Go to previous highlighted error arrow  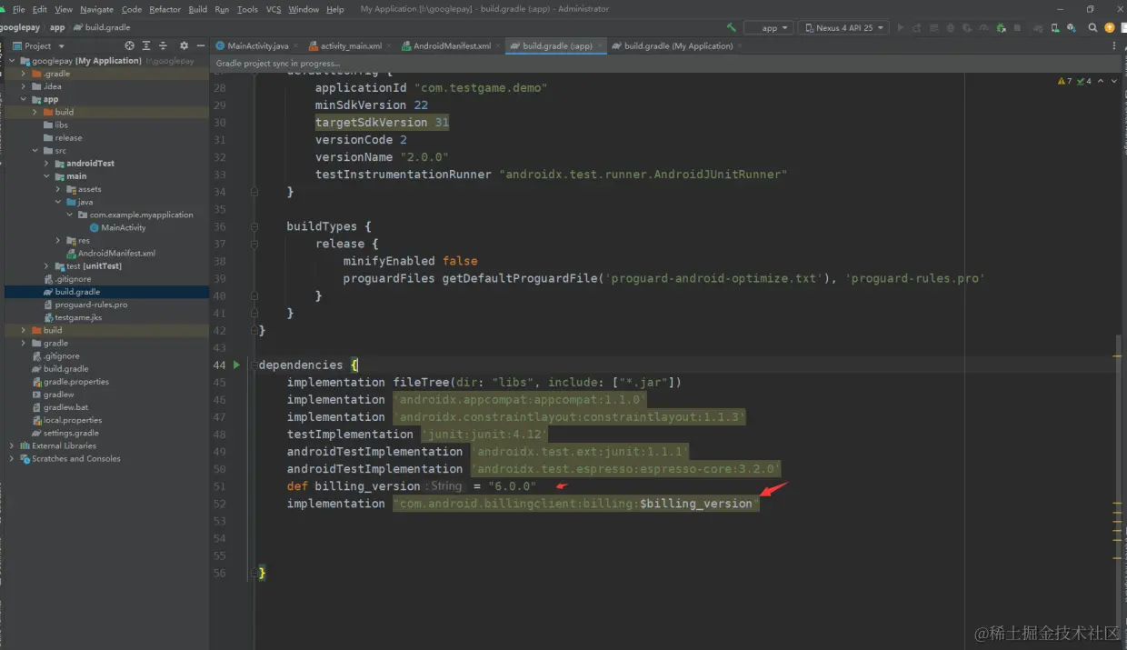pyautogui.click(x=1102, y=81)
